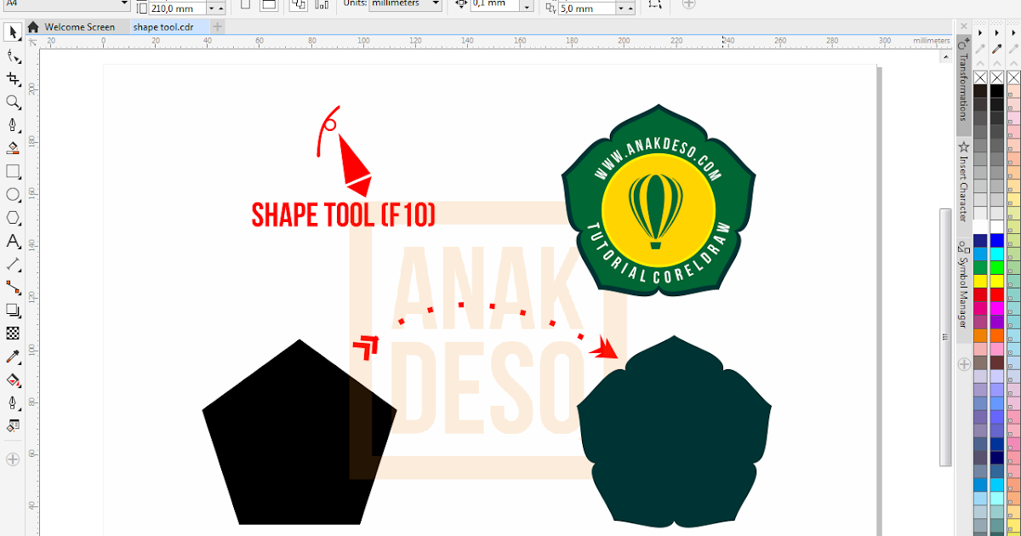Select the SHAPE TOOL (F10) text

343,216
